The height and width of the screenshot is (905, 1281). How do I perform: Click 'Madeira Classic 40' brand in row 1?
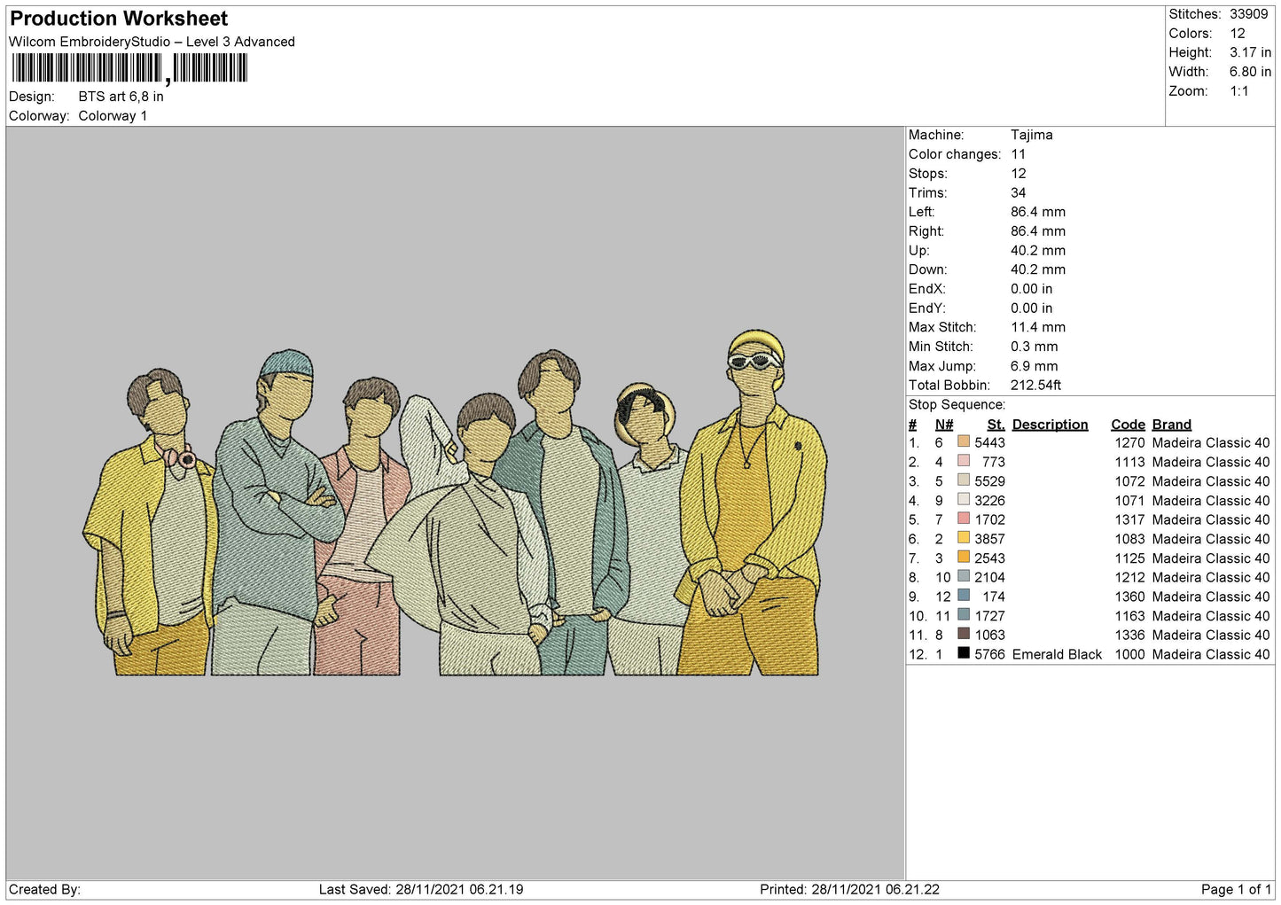(1211, 443)
